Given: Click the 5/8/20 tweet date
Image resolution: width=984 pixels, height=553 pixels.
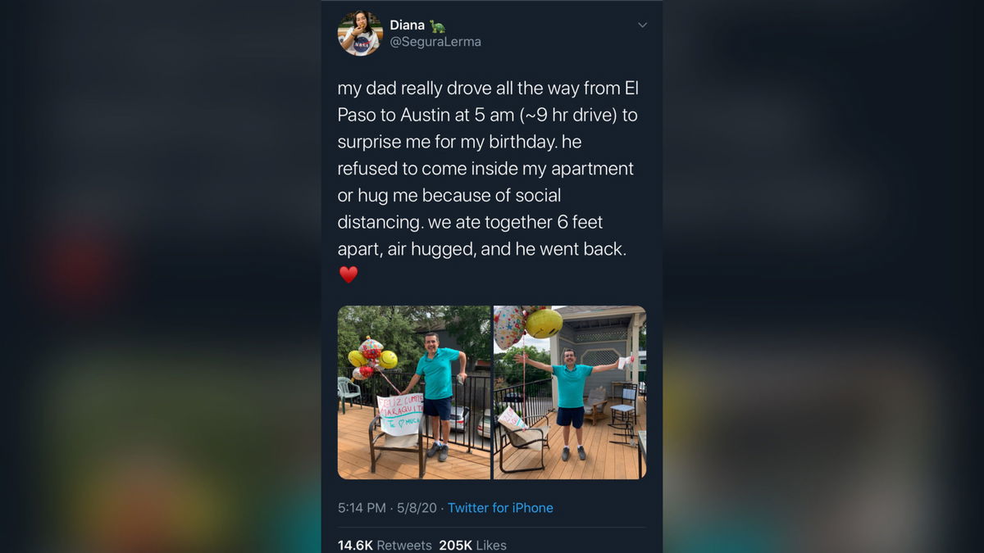Looking at the screenshot, I should [417, 508].
